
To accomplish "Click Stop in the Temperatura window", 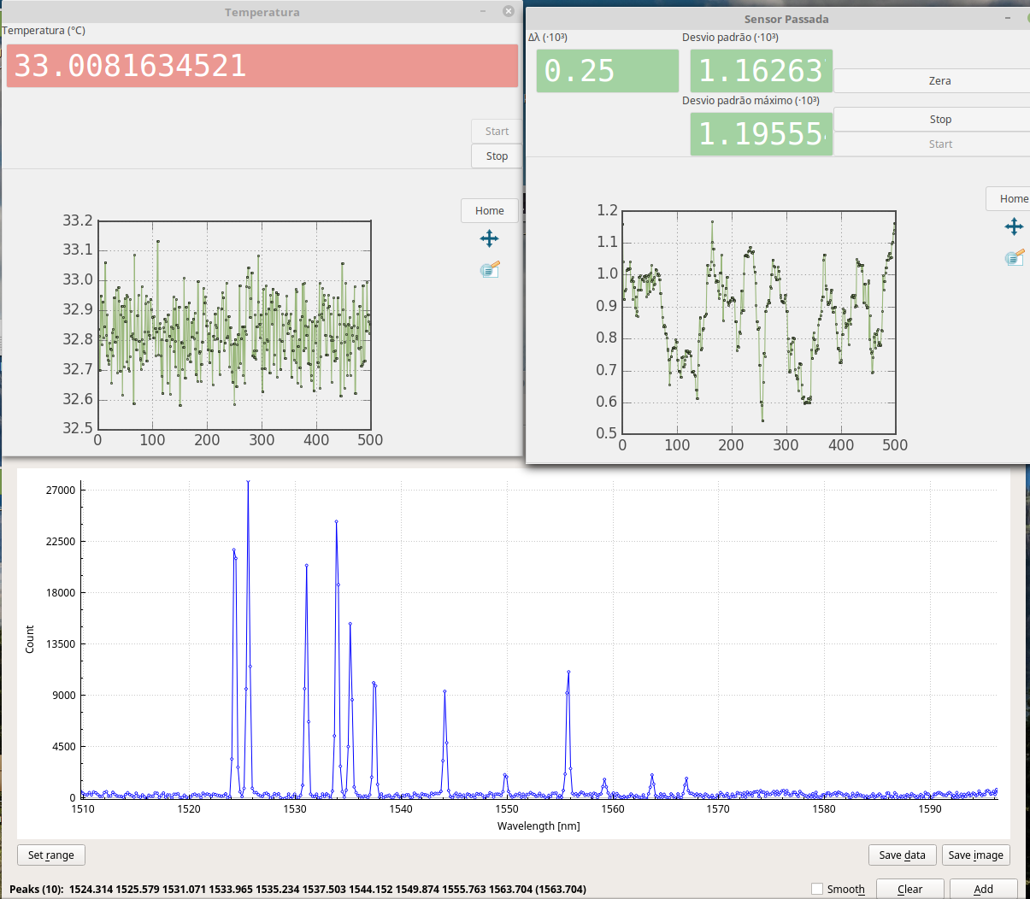I will (497, 156).
